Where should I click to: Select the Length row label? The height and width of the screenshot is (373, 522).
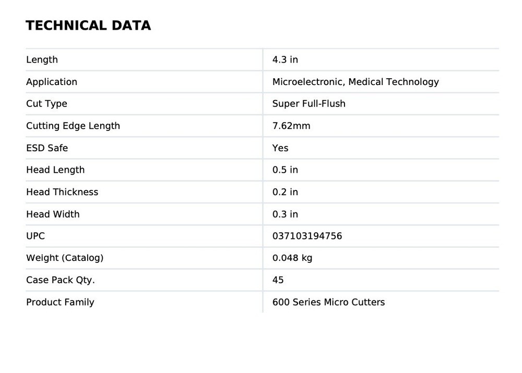[x=42, y=60]
